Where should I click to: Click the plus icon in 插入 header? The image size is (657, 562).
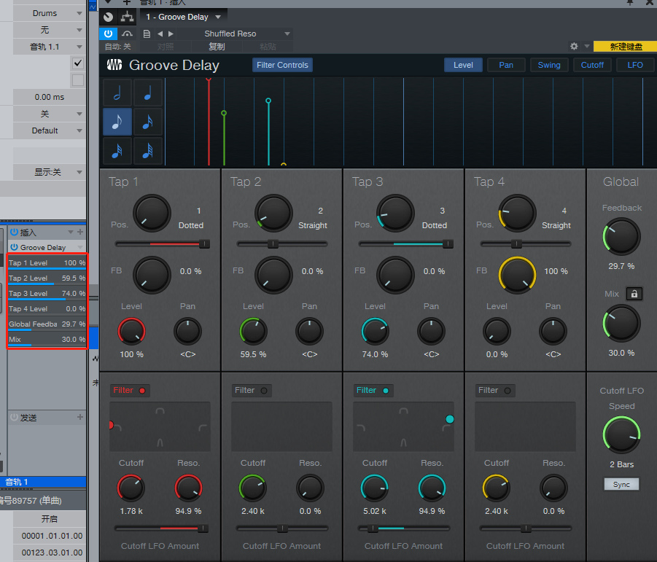point(80,232)
